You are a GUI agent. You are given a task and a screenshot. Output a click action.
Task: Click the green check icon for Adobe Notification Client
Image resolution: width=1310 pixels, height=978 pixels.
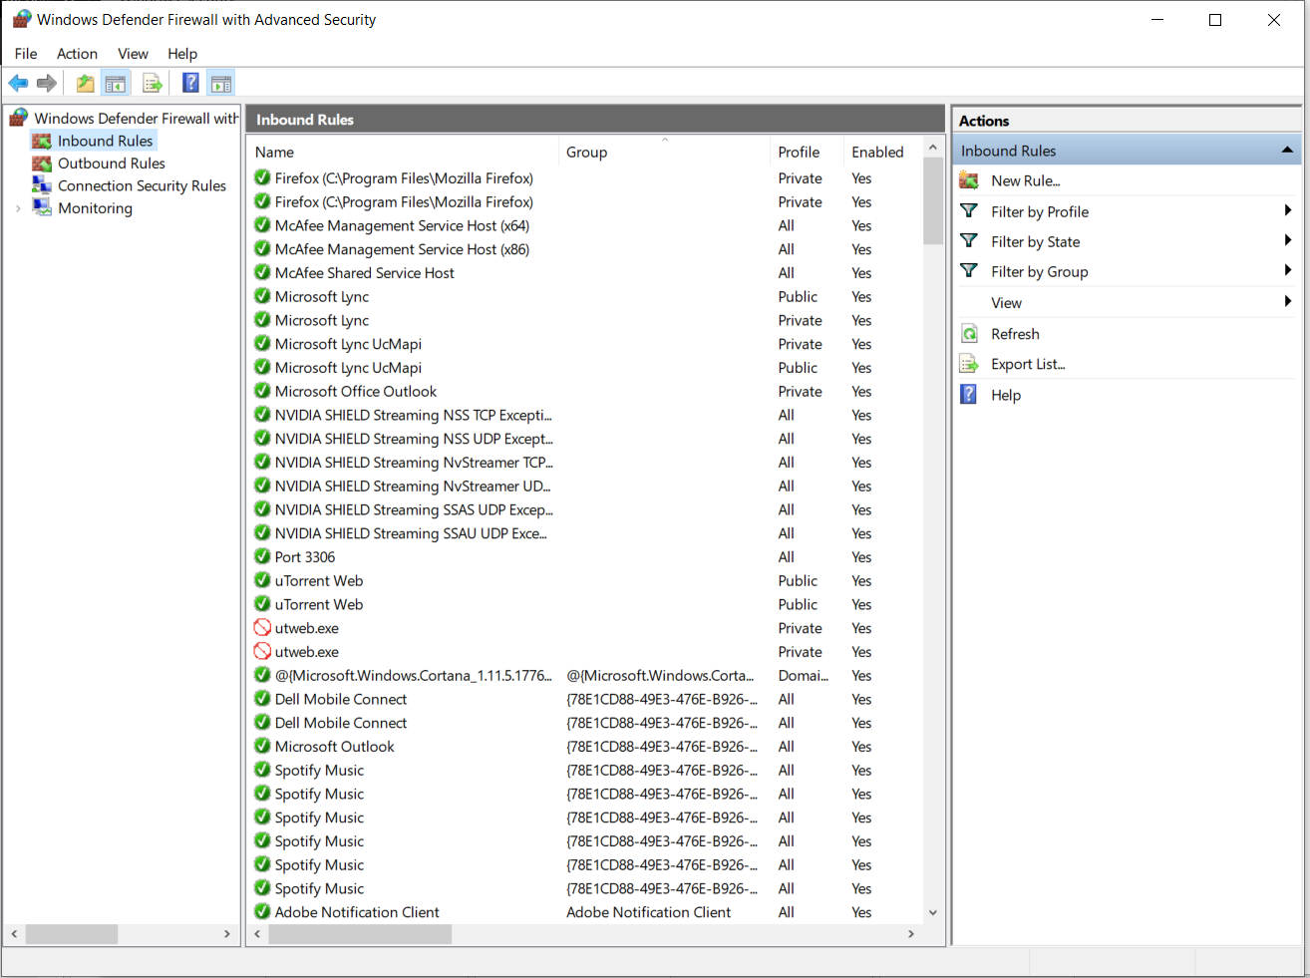[x=262, y=911]
